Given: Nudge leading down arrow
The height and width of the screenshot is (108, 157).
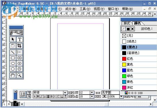Looking at the screenshot, I should tap(73, 97).
